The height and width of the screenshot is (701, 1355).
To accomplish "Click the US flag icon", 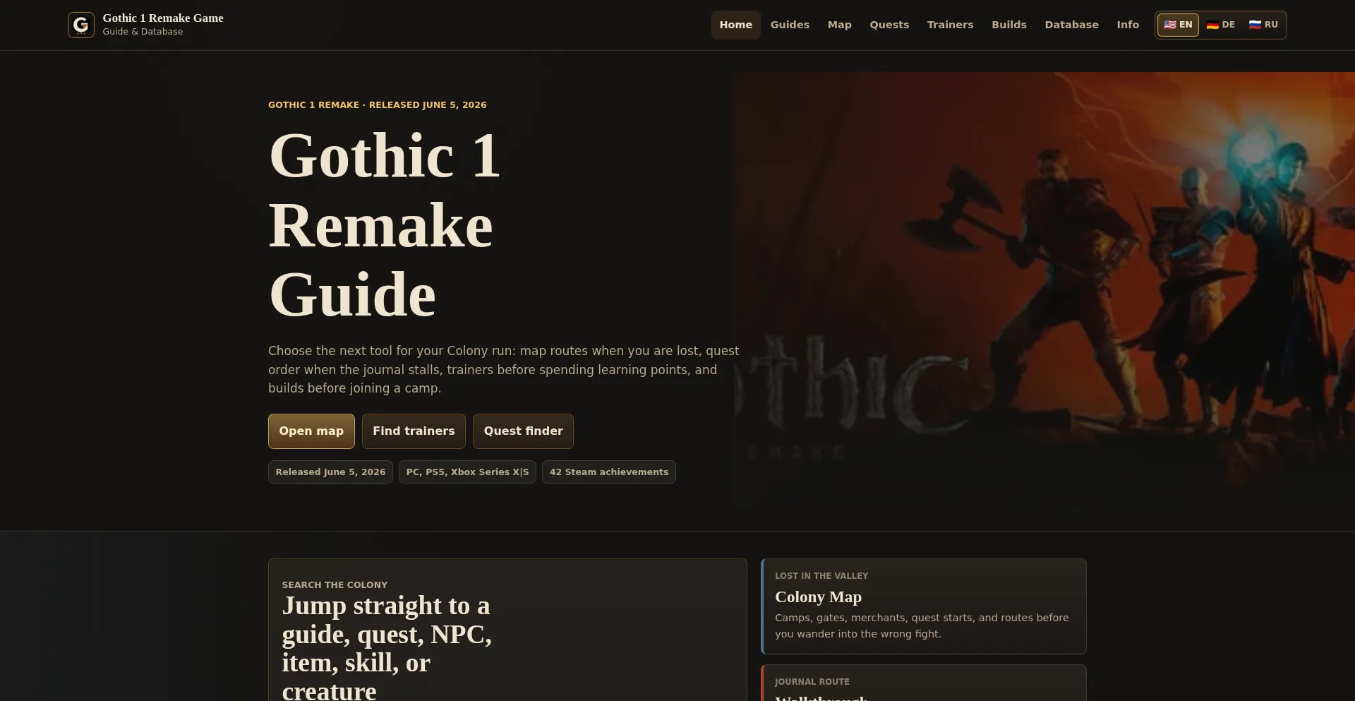I will coord(1170,25).
